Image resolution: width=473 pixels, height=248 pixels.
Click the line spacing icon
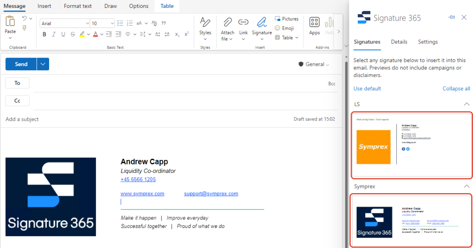pyautogui.click(x=143, y=34)
